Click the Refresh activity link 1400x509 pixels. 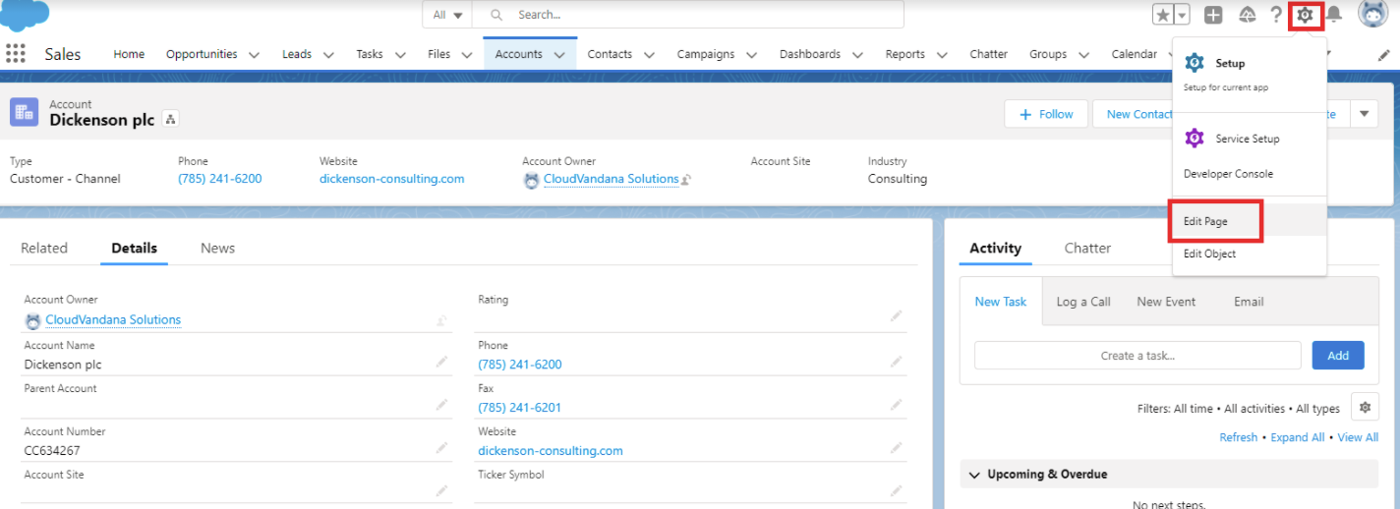(x=1238, y=437)
